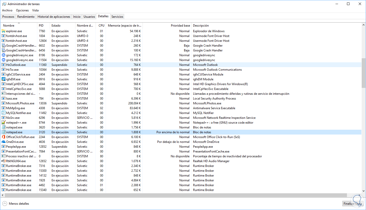This screenshot has height=210, width=366.
Task: Click the googledrivesync.exe icon with PID 8196
Action: tap(4, 55)
